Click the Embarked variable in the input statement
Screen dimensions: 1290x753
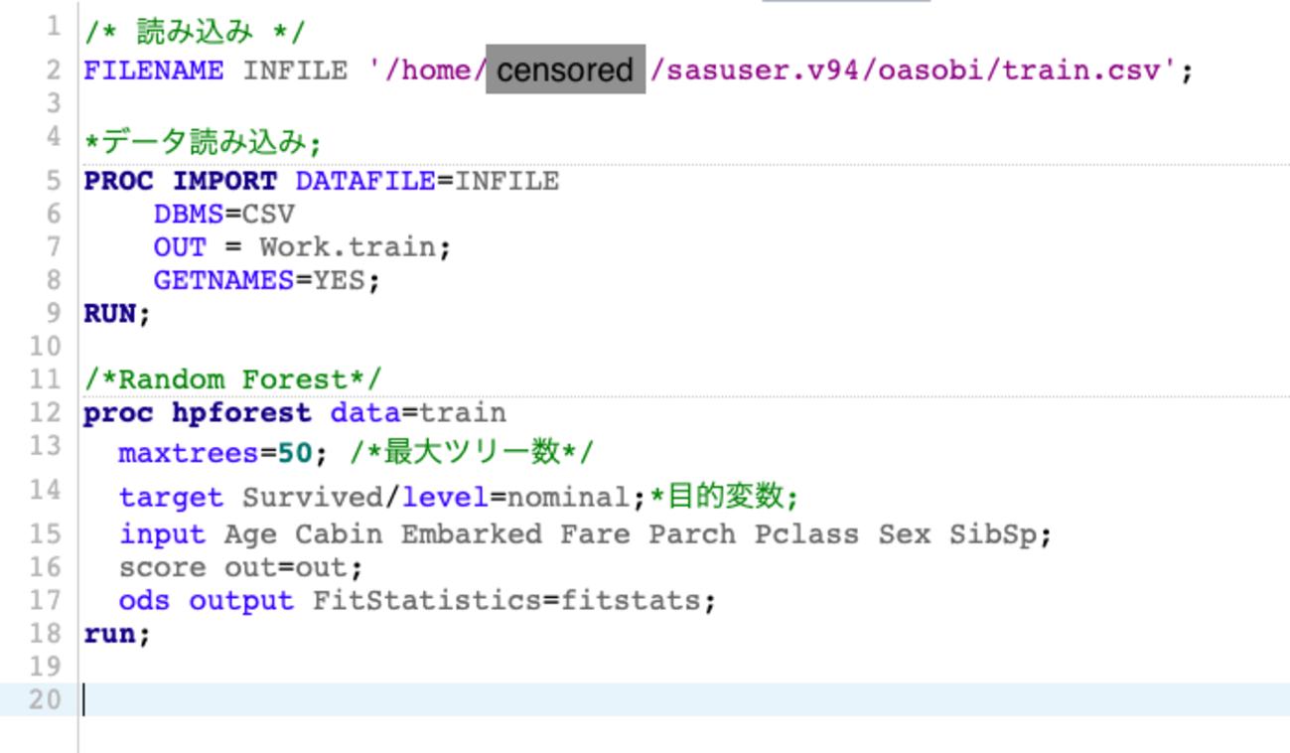tap(471, 533)
